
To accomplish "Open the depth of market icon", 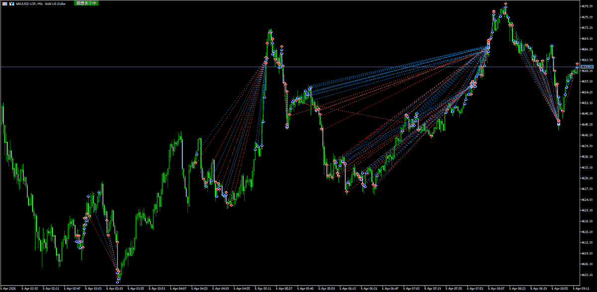I will click(x=11, y=3).
